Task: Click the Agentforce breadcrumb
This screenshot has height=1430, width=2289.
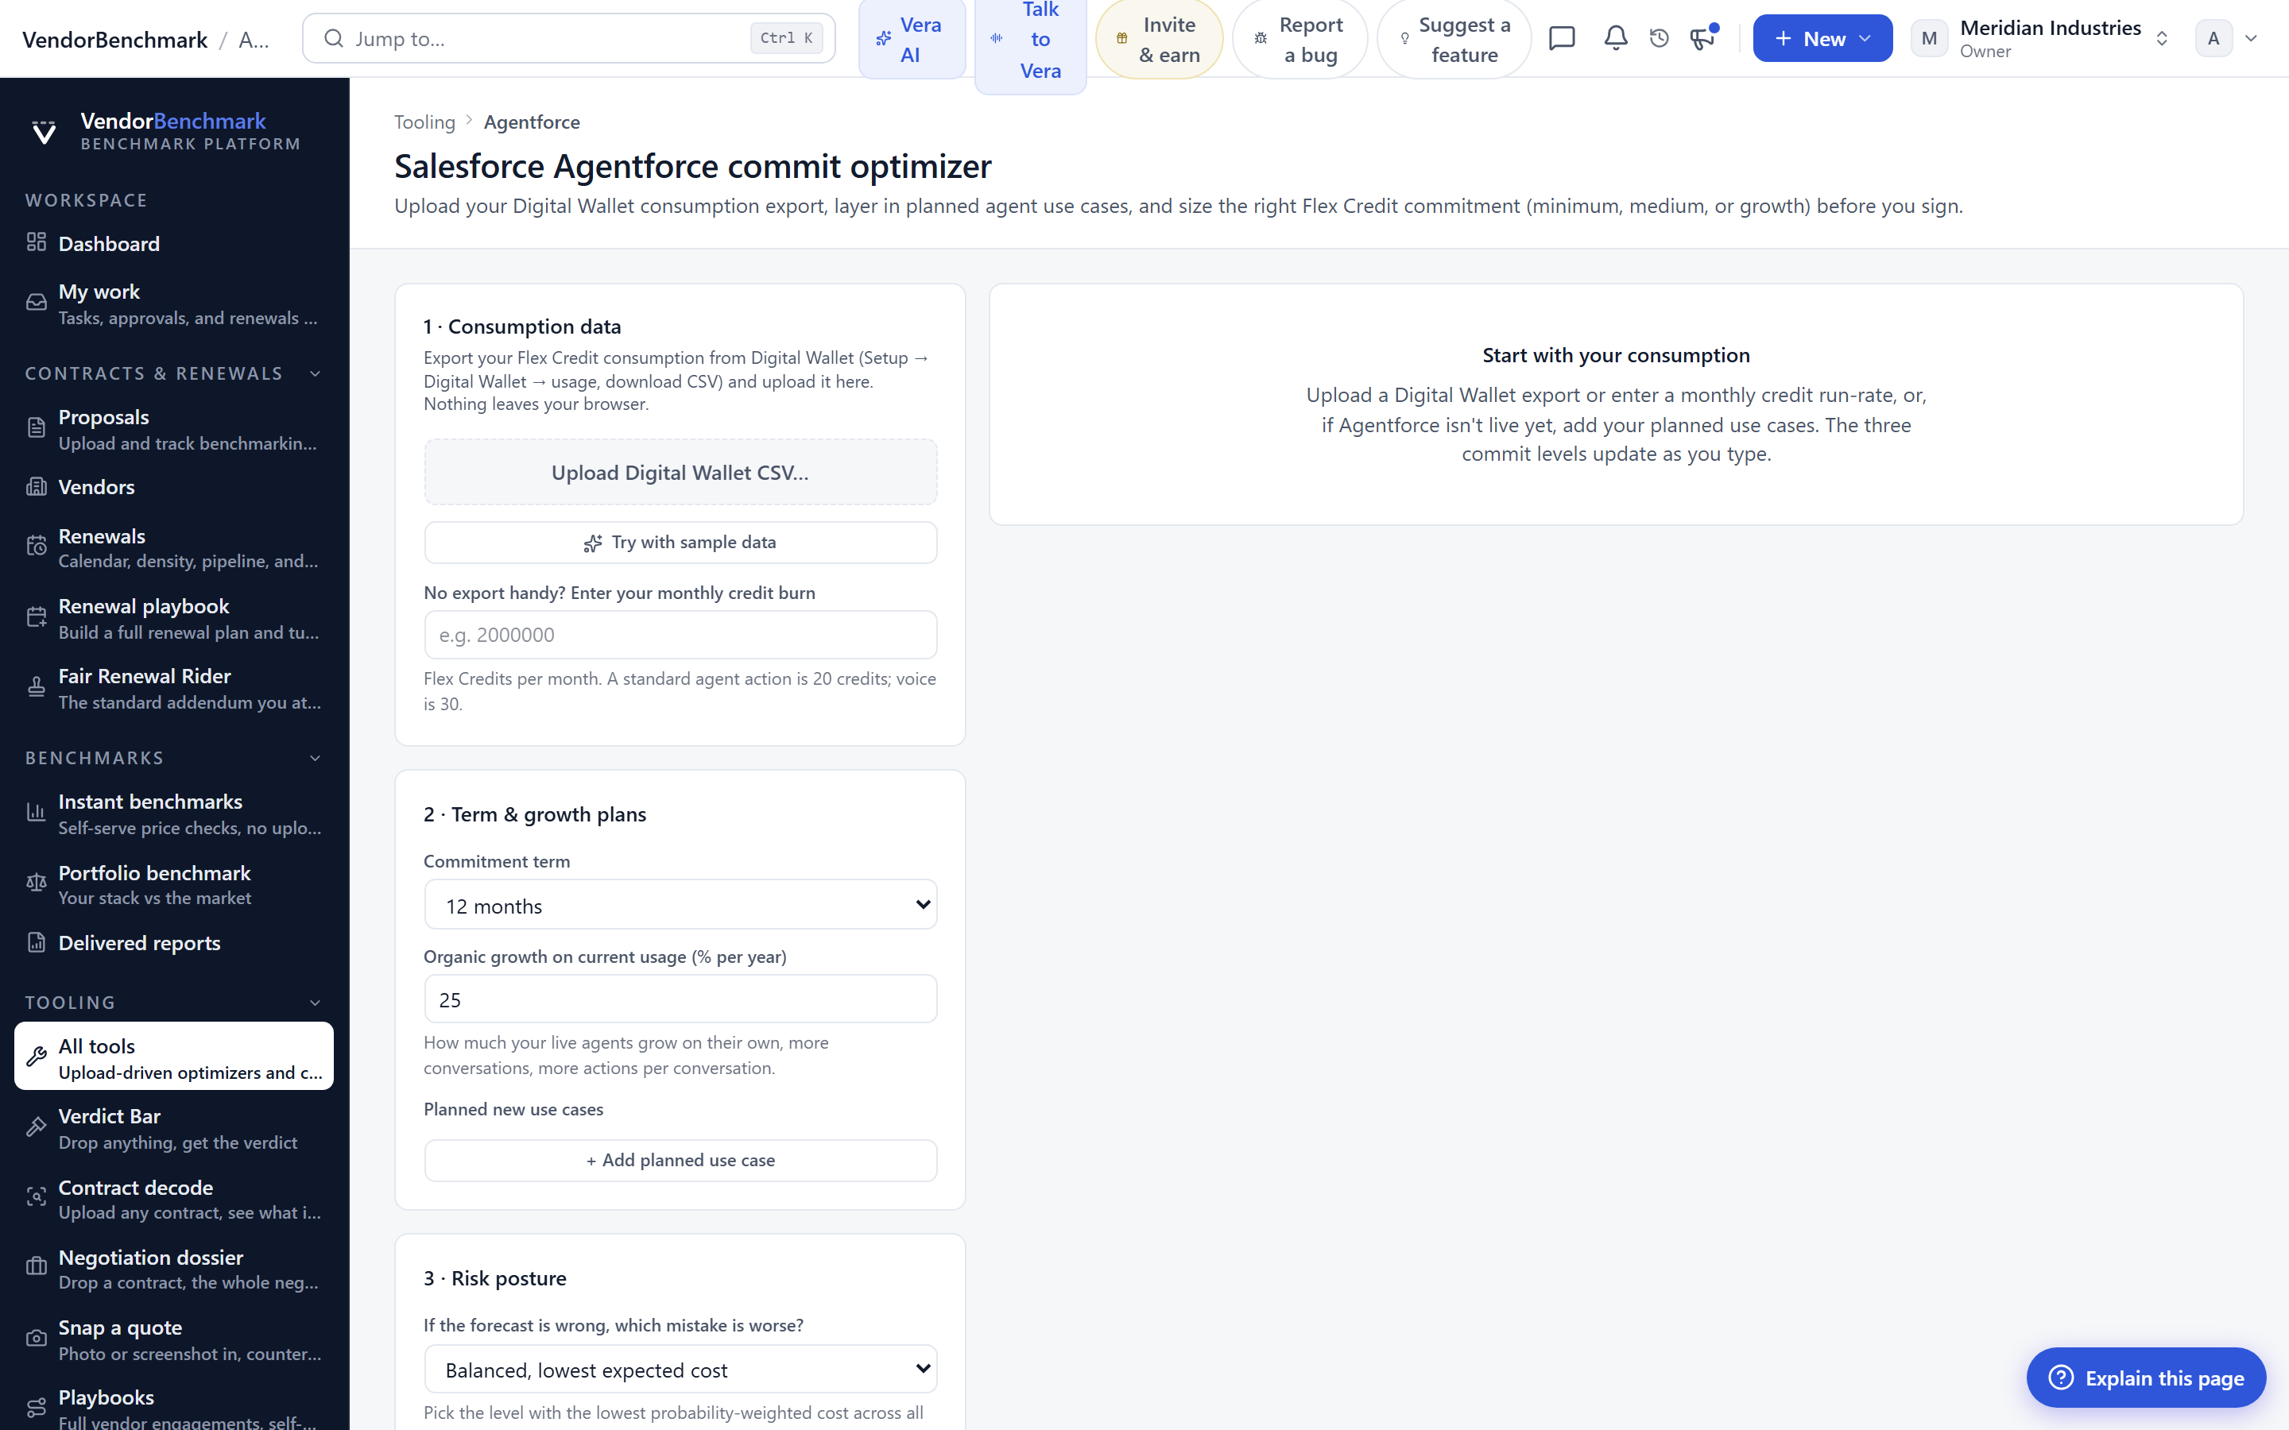Action: point(532,122)
